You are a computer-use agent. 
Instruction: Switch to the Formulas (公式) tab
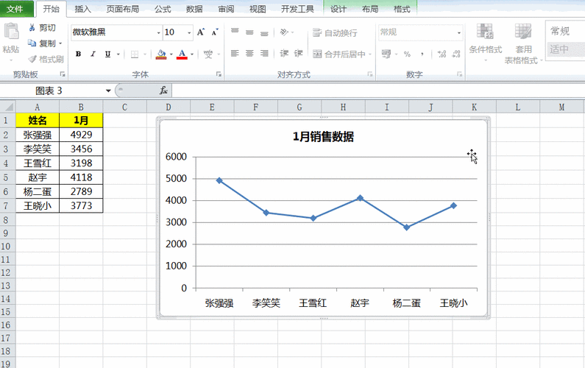coord(163,9)
